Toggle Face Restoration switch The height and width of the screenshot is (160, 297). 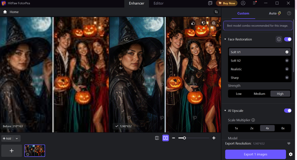(288, 39)
